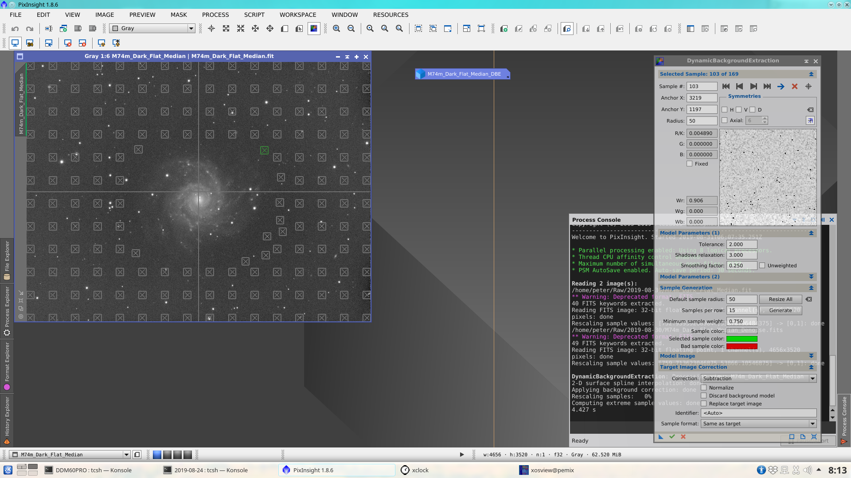Click the Radius field in Selected Sample
The height and width of the screenshot is (478, 851).
pos(702,121)
